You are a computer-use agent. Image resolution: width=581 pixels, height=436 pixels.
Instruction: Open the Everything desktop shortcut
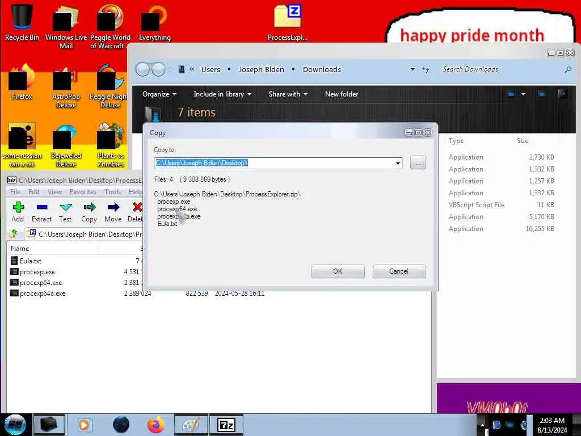pos(154,22)
